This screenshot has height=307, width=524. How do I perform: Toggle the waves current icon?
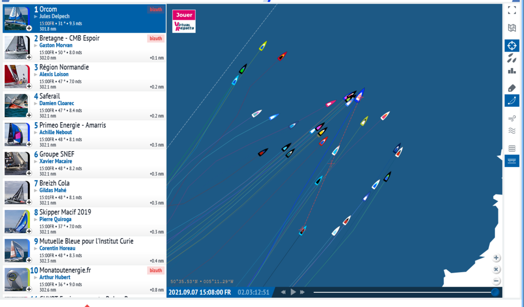point(512,131)
